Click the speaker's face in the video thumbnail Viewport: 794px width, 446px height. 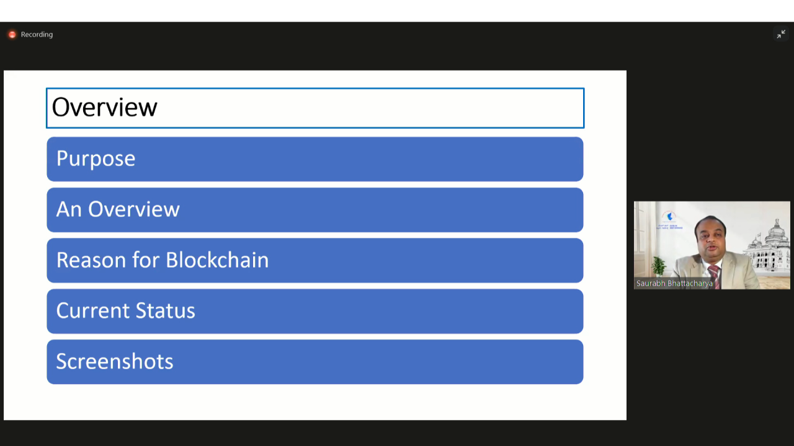point(711,239)
